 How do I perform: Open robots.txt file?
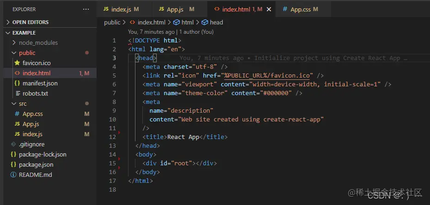click(35, 93)
